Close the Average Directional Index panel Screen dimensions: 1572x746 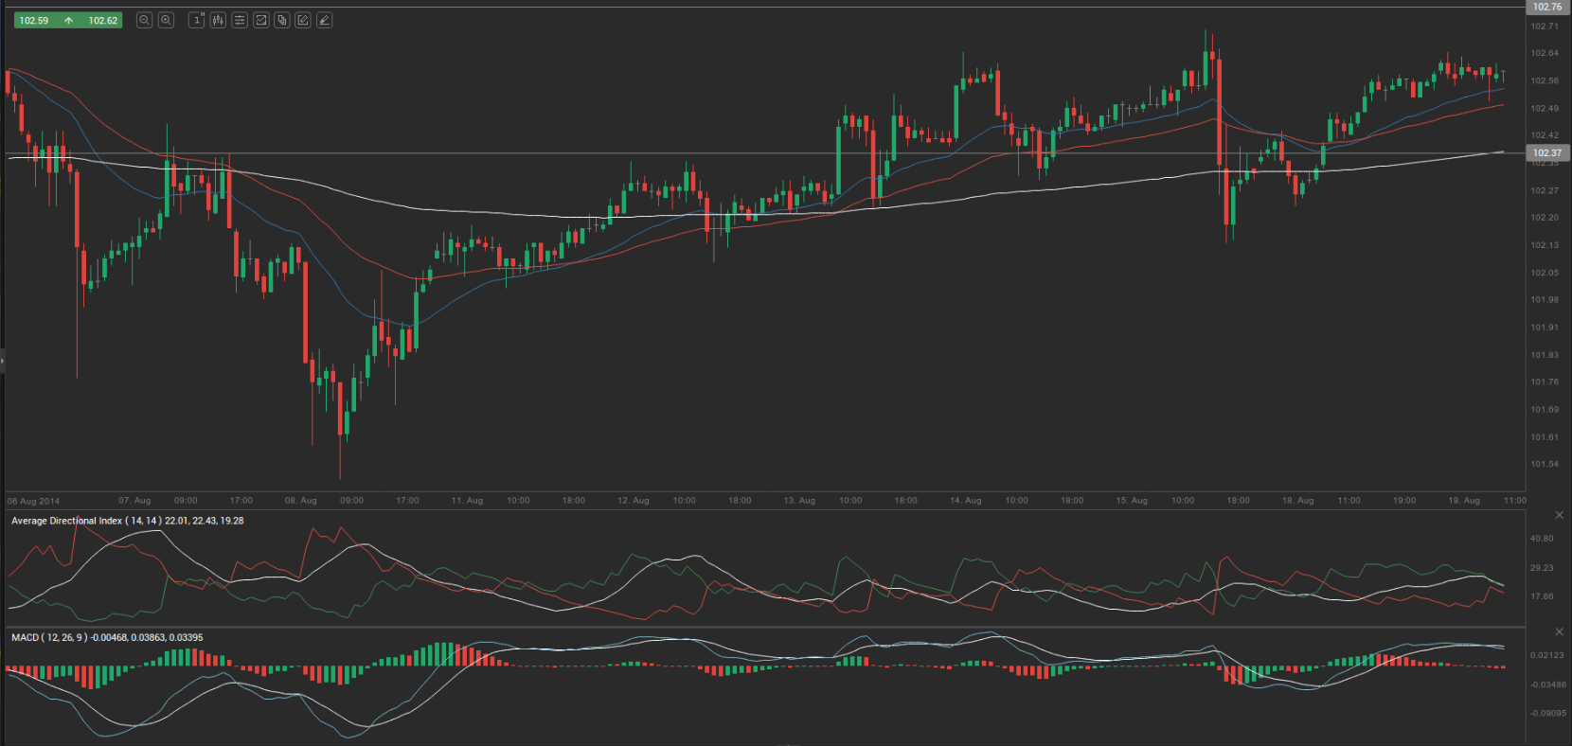1559,515
